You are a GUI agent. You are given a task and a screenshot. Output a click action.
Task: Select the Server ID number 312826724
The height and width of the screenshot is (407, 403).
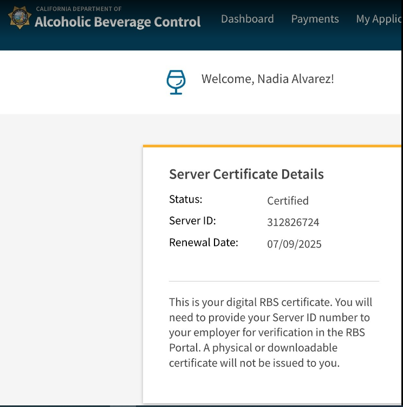click(x=293, y=222)
